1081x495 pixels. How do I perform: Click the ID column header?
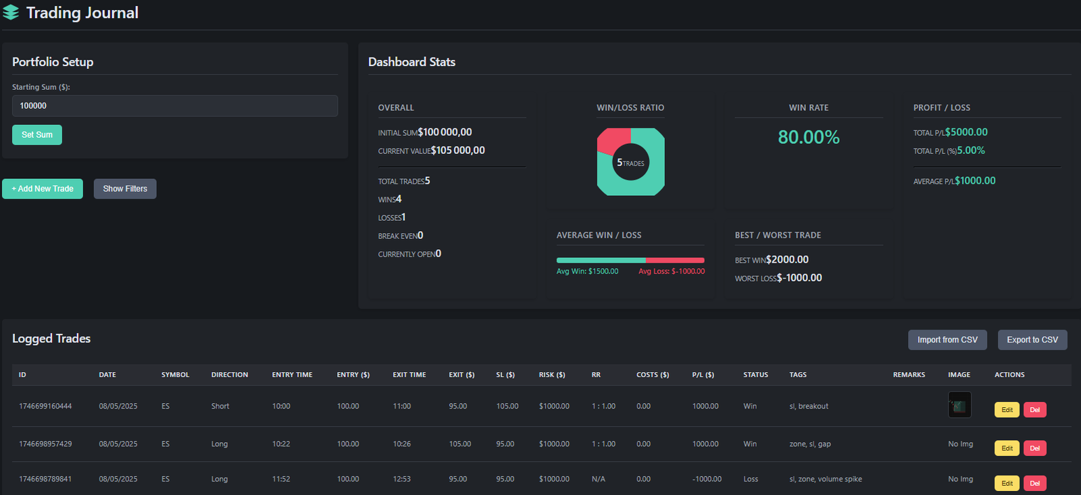(x=22, y=375)
